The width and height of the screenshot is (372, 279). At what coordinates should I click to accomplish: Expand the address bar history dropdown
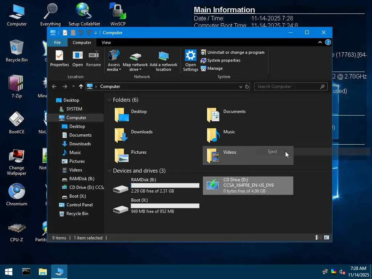point(240,86)
